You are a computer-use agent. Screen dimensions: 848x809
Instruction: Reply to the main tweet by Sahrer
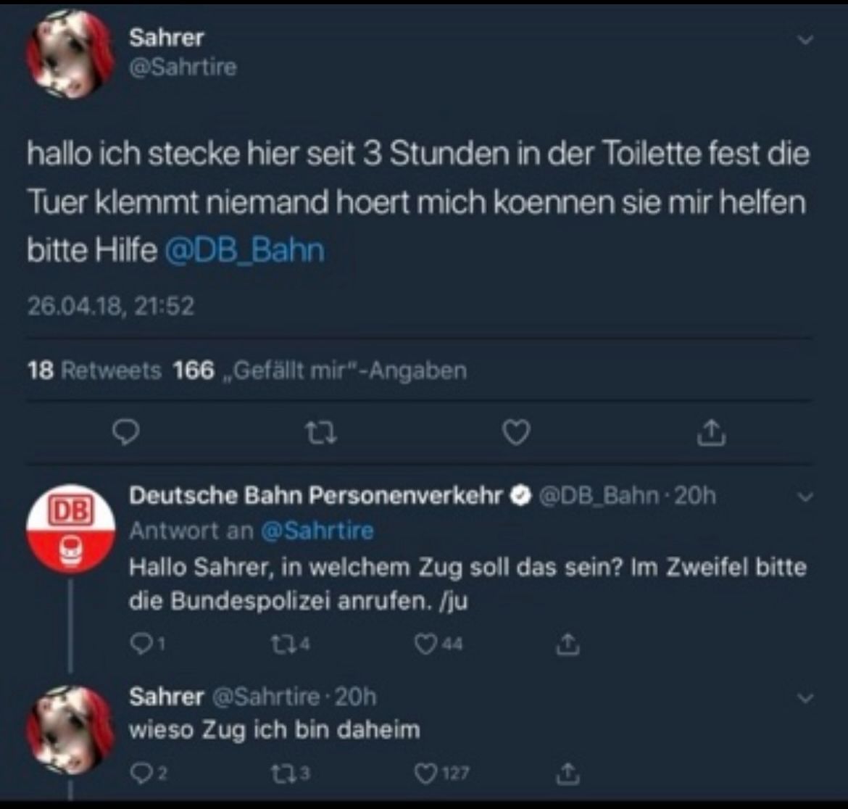point(128,433)
